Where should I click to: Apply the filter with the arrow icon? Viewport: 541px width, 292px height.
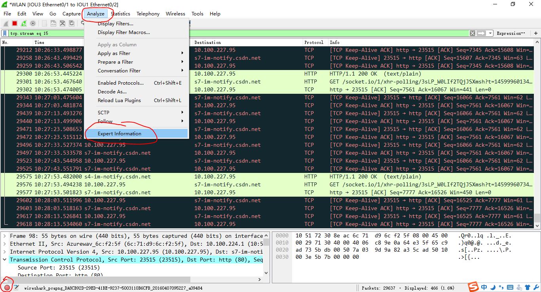[481, 33]
